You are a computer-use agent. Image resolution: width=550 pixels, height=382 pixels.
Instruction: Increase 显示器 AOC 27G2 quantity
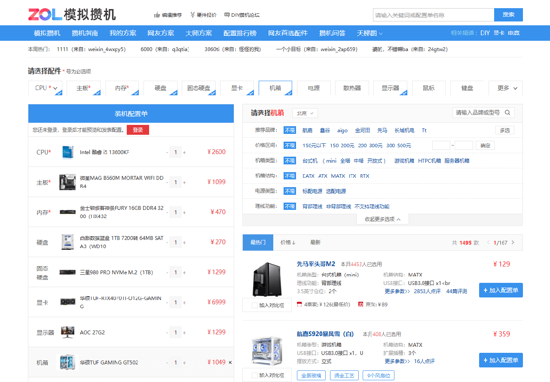[184, 333]
